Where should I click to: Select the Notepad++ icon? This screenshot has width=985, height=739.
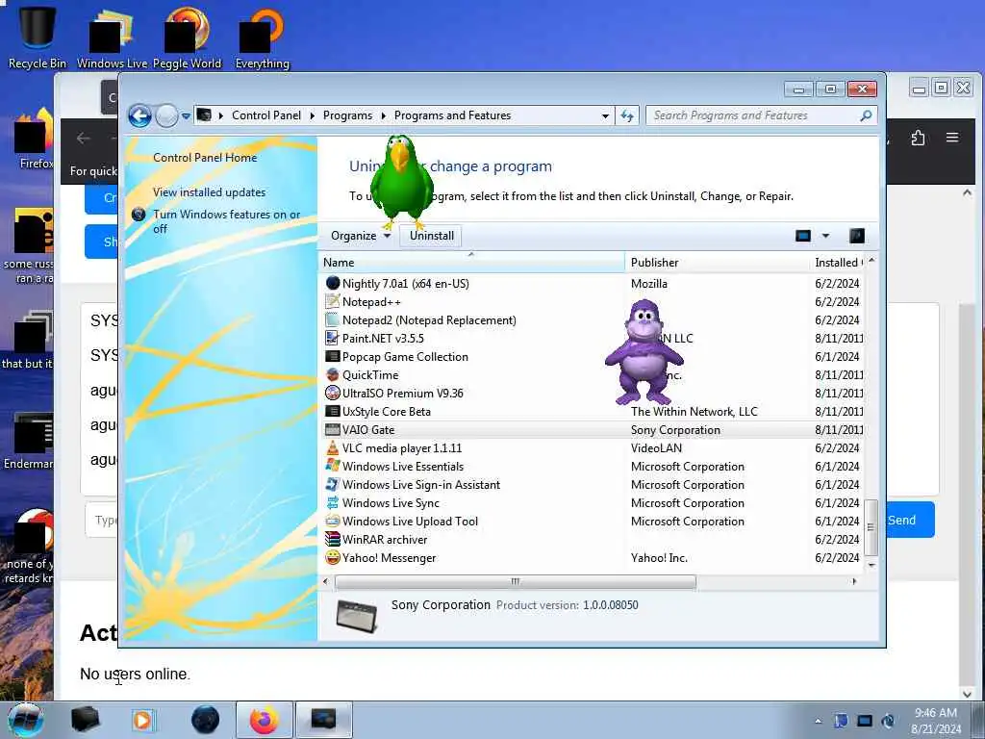332,301
